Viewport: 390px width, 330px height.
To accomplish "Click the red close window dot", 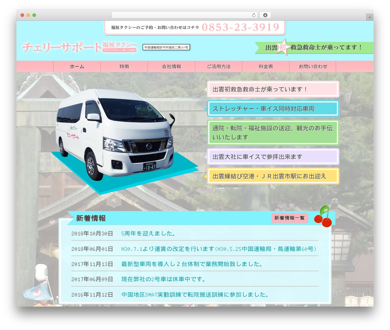I will (x=22, y=15).
